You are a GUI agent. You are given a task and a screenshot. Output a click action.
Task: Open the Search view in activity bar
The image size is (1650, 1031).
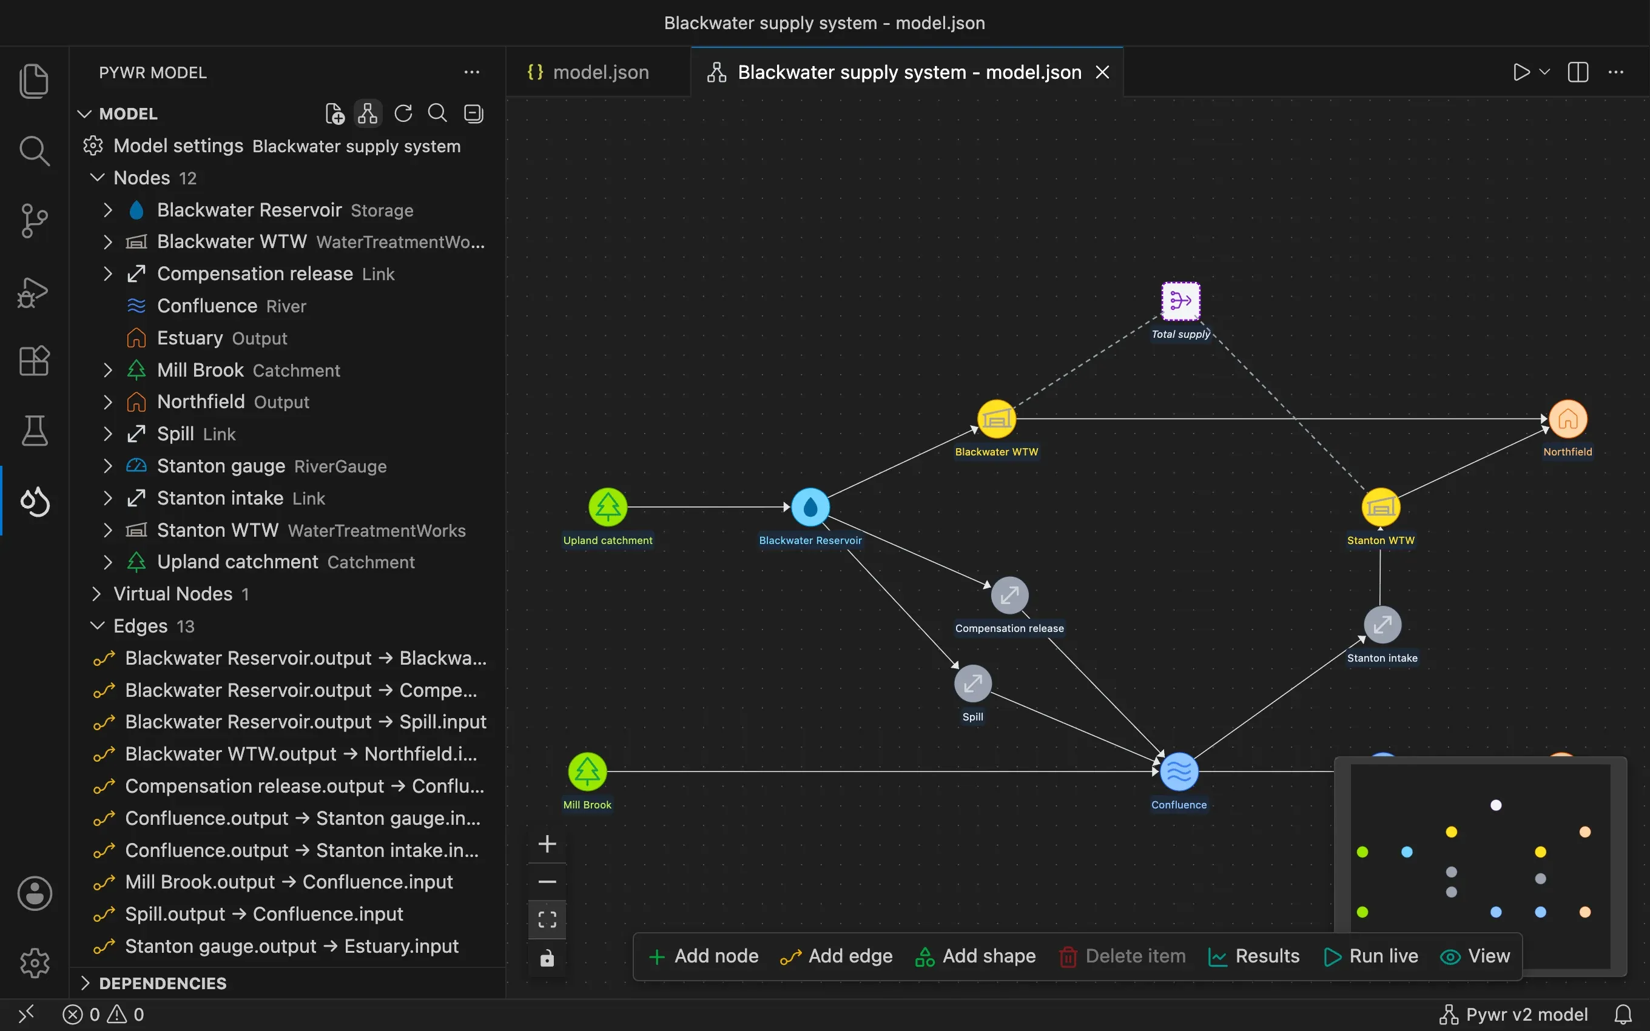[34, 150]
